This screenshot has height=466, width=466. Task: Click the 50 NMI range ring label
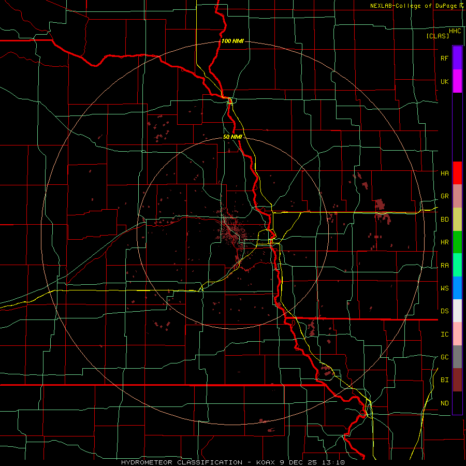232,137
